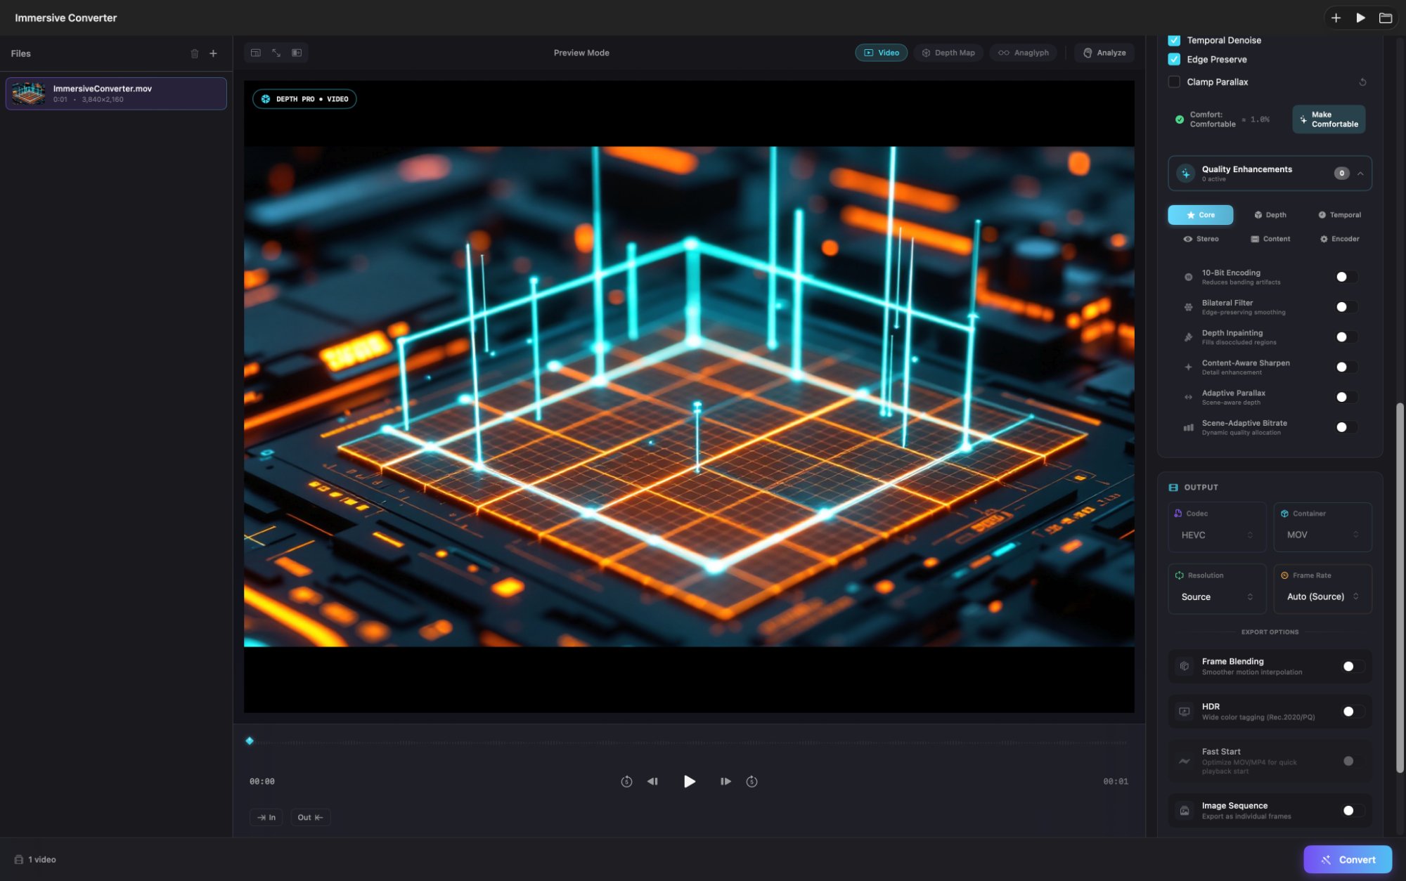
Task: Click the trash icon in Files panel
Action: click(x=195, y=53)
